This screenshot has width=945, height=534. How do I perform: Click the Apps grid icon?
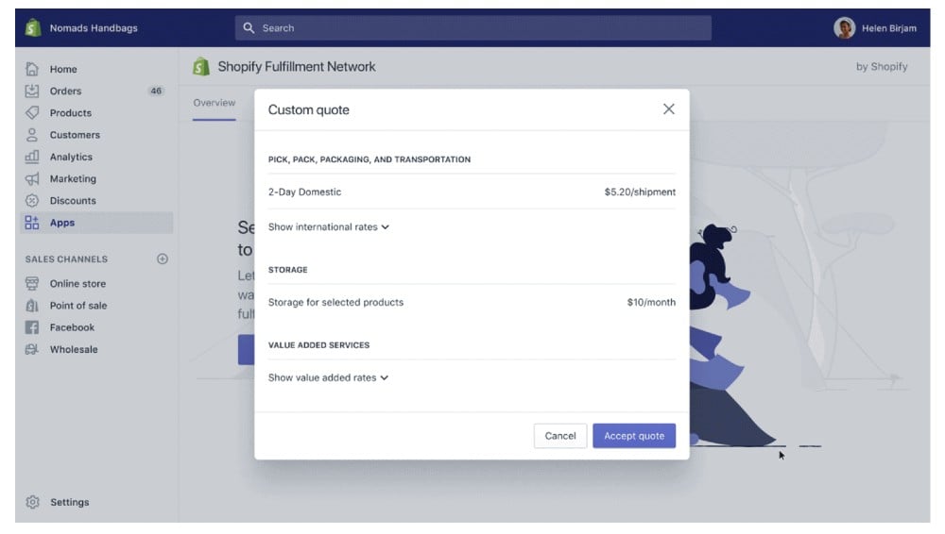pyautogui.click(x=32, y=223)
